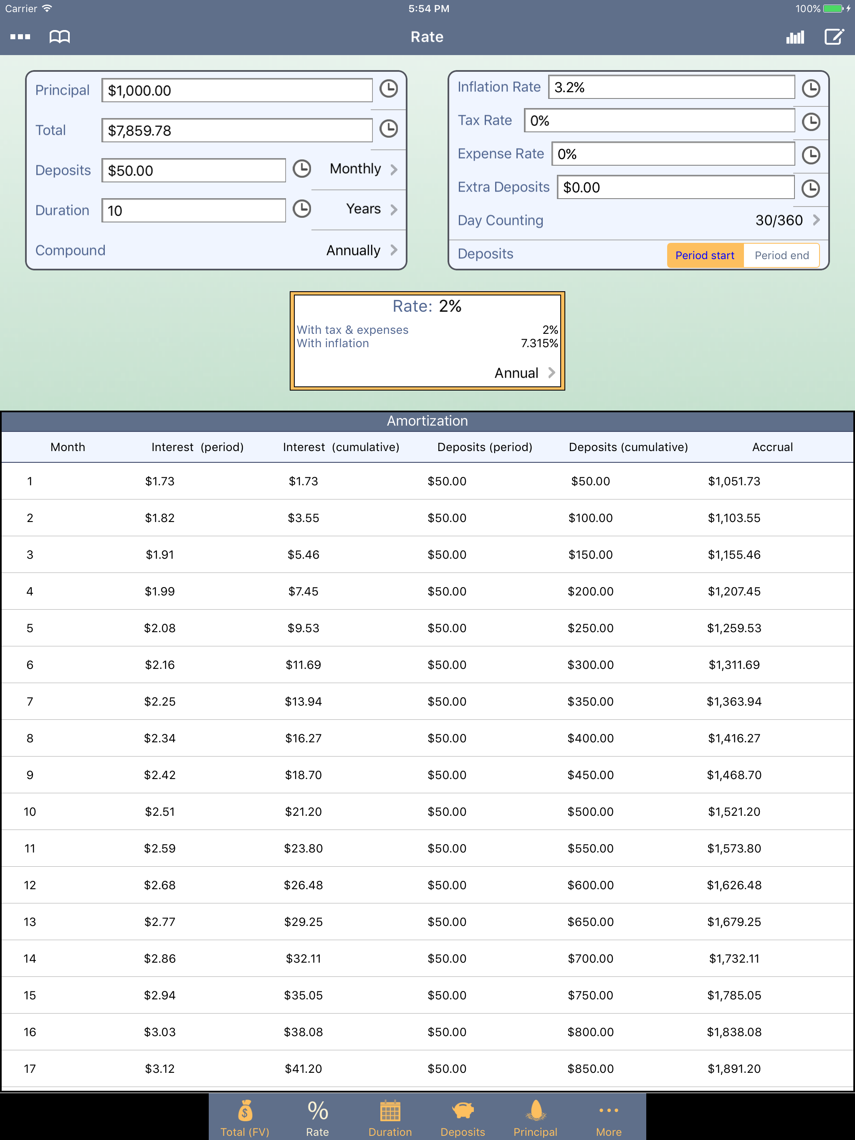
Task: Select Period start deposits option
Action: [705, 256]
